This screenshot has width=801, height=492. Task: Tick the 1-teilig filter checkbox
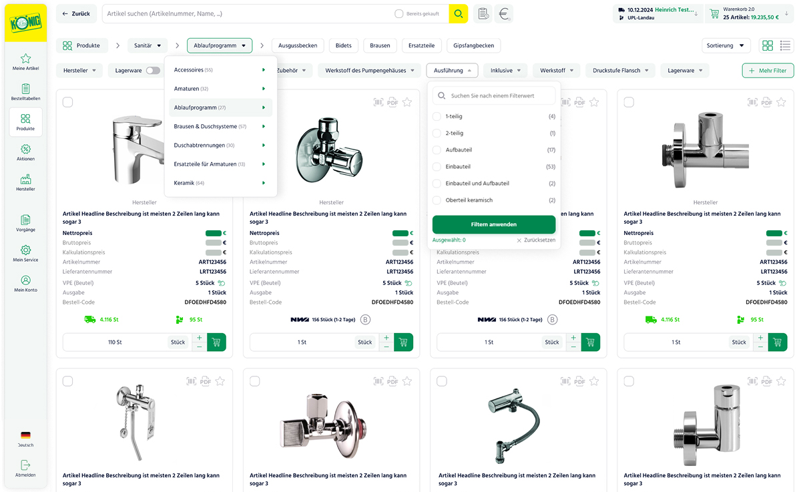[437, 116]
